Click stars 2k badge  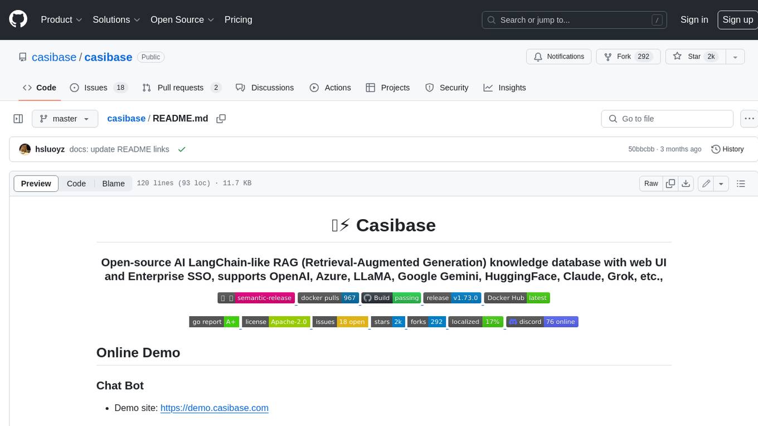pos(388,322)
